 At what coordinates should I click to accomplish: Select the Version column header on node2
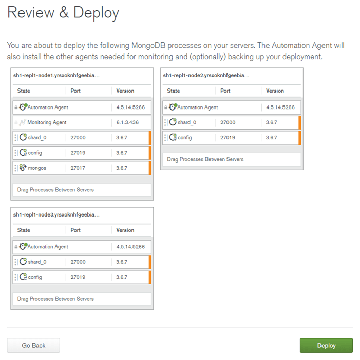[x=275, y=91]
